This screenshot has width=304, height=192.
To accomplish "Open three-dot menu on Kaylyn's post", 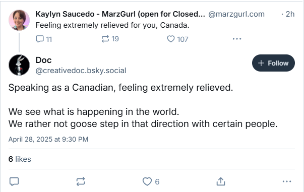I will coord(237,39).
